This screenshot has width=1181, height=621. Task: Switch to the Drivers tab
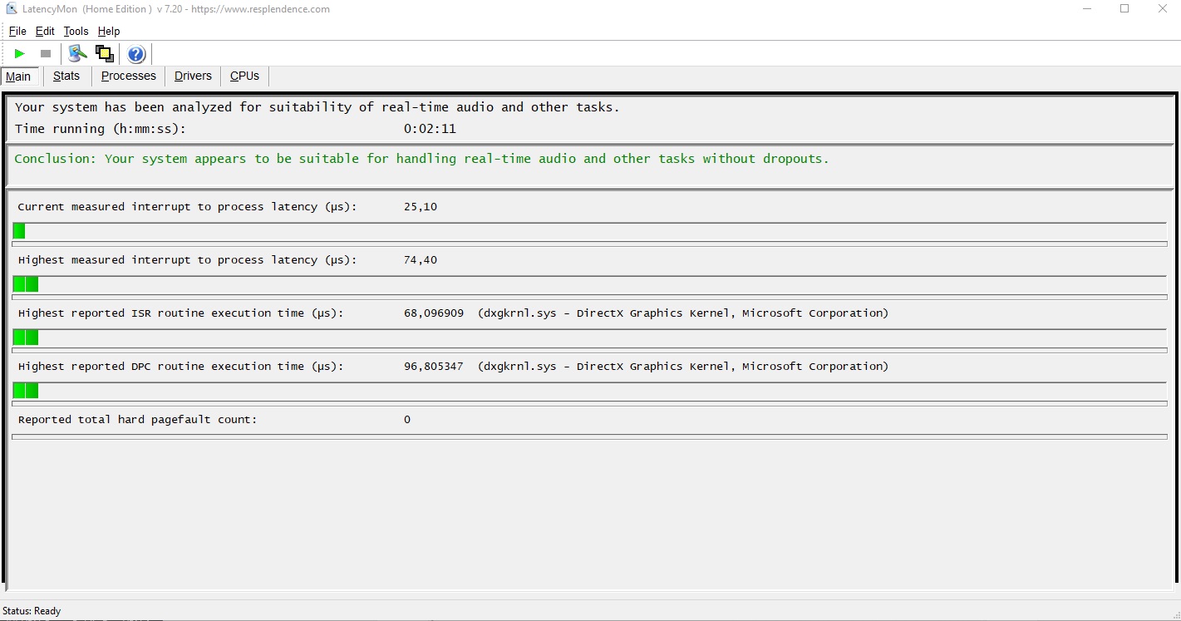193,76
